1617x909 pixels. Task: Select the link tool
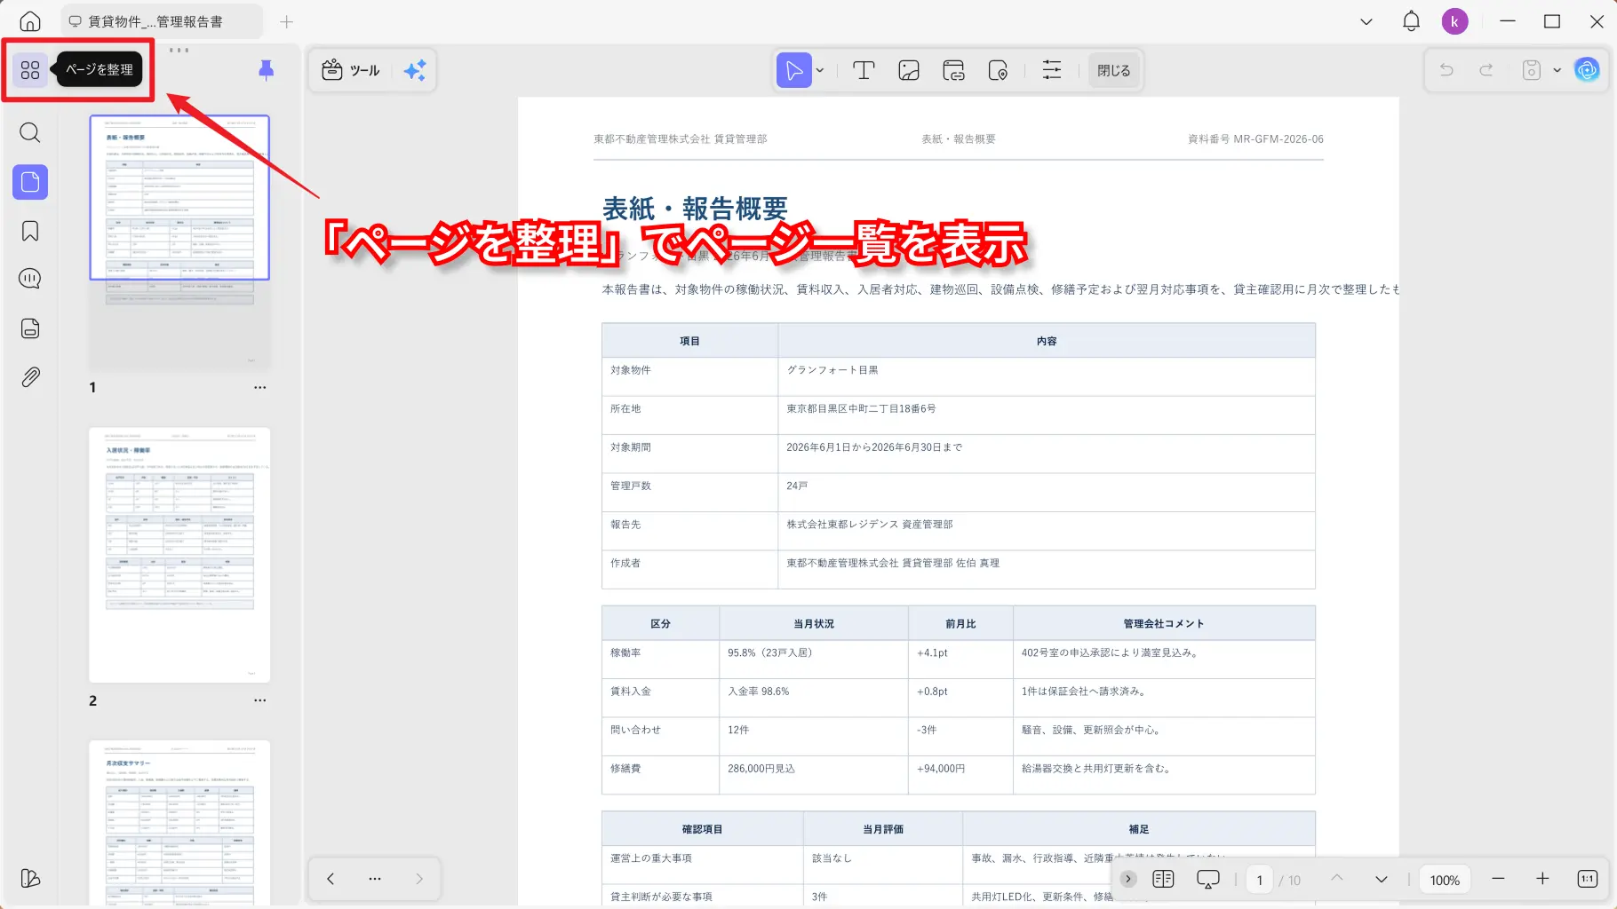tap(953, 70)
